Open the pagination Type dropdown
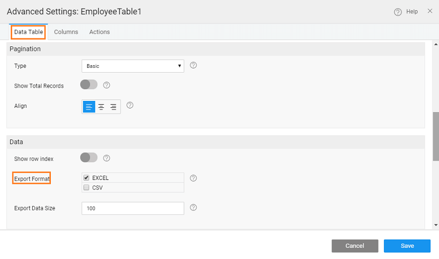This screenshot has width=439, height=259. pyautogui.click(x=133, y=66)
